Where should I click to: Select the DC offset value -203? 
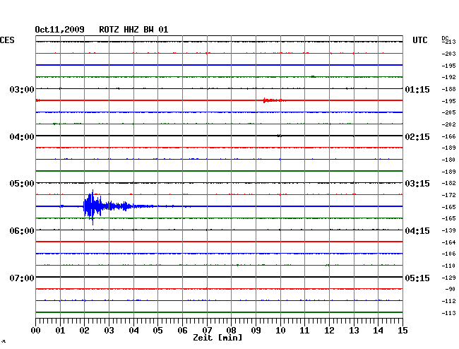tap(448, 54)
